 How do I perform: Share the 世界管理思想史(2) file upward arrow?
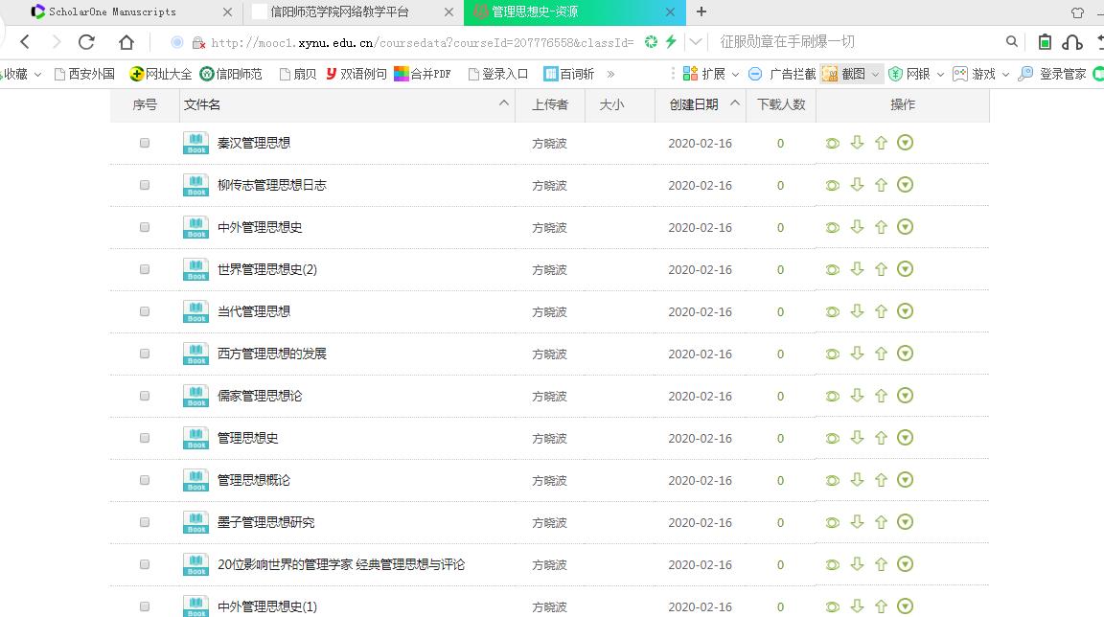click(881, 269)
